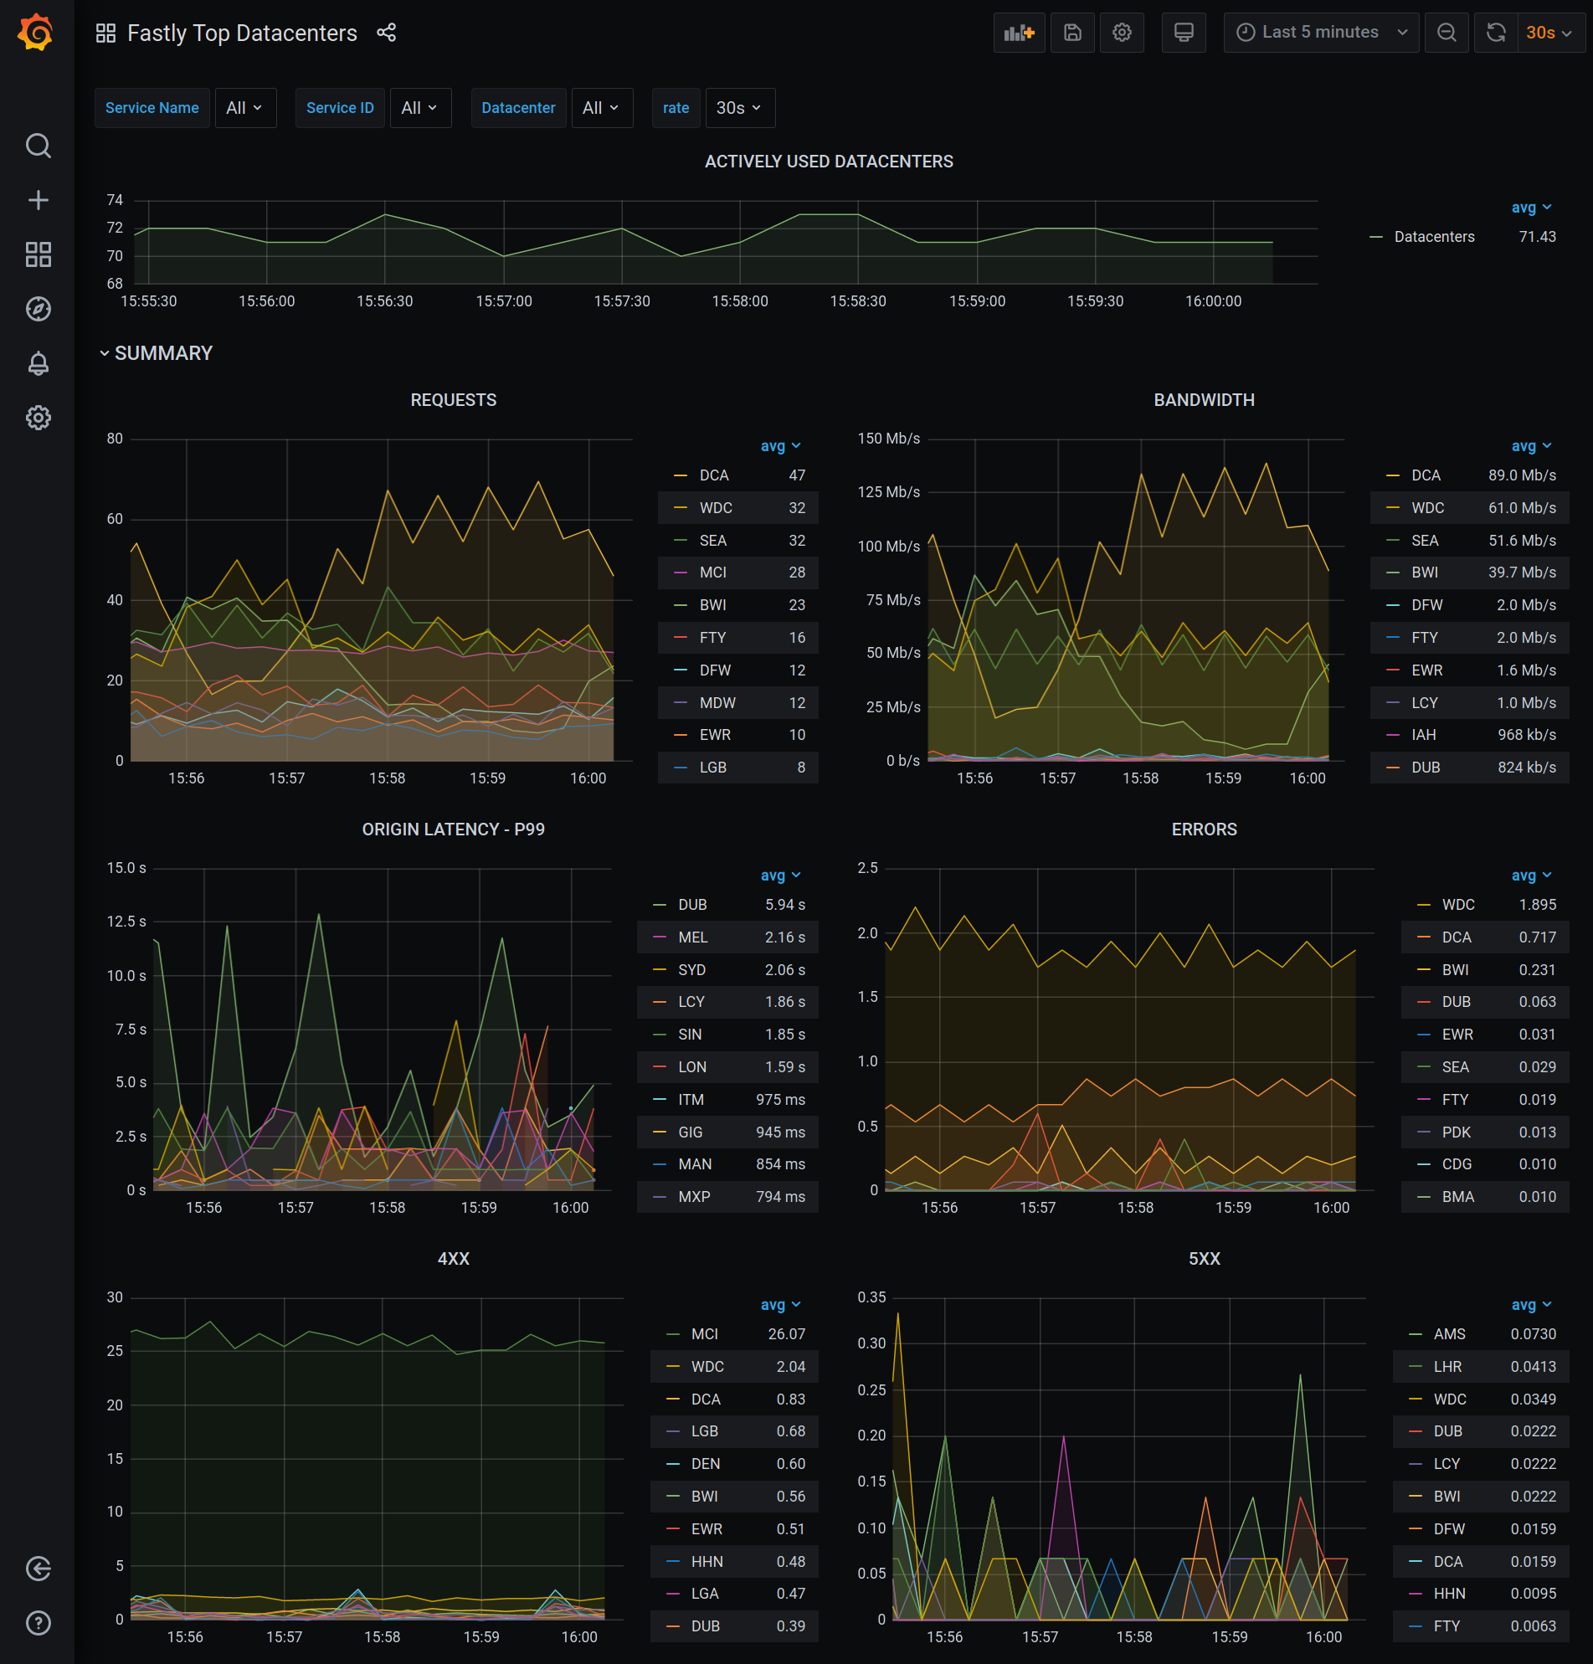This screenshot has width=1593, height=1664.
Task: Save the dashboard with disk icon
Action: tap(1072, 33)
